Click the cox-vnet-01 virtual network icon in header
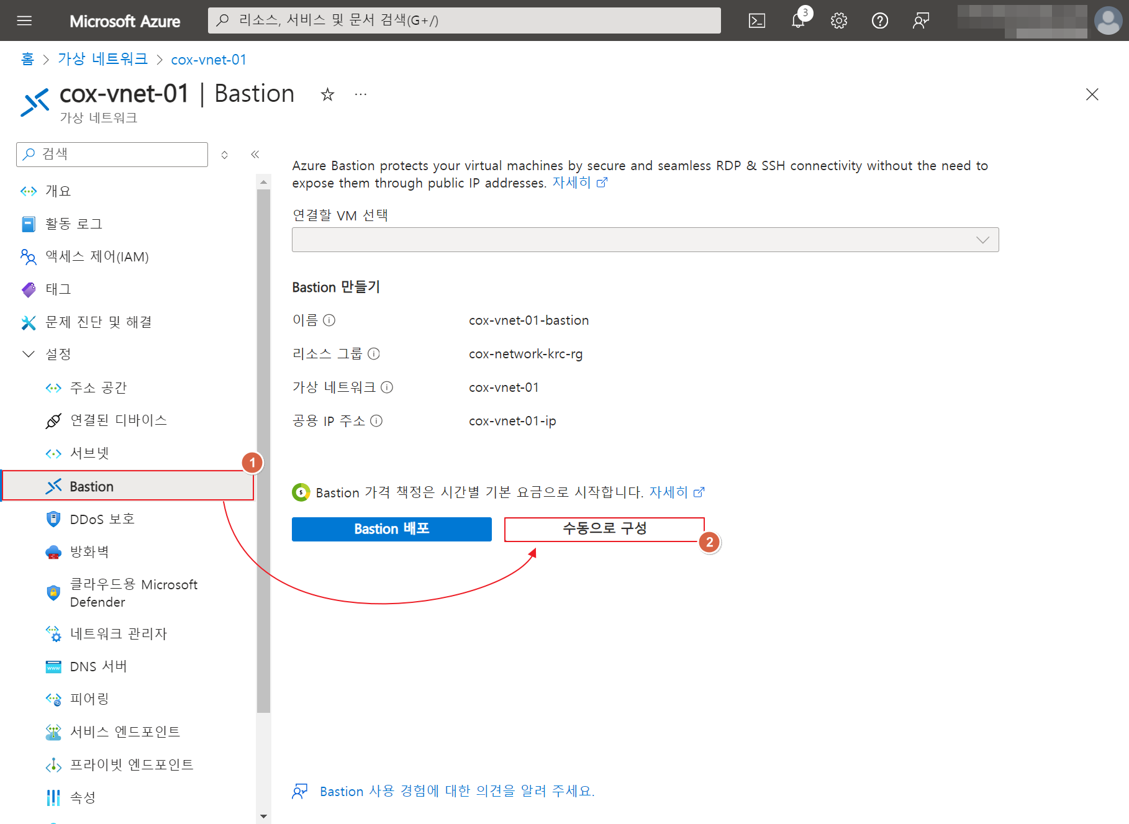Image resolution: width=1129 pixels, height=824 pixels. pyautogui.click(x=35, y=102)
